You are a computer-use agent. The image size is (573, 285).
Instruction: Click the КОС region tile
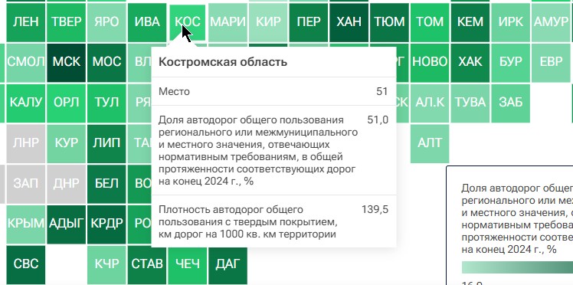point(188,22)
